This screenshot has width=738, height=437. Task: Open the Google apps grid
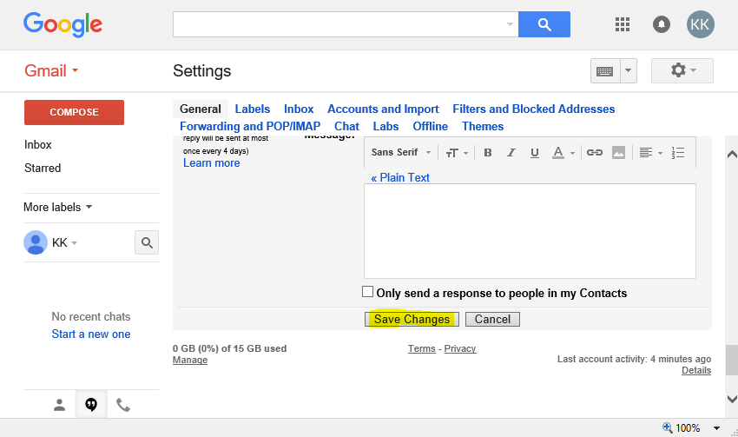click(623, 24)
